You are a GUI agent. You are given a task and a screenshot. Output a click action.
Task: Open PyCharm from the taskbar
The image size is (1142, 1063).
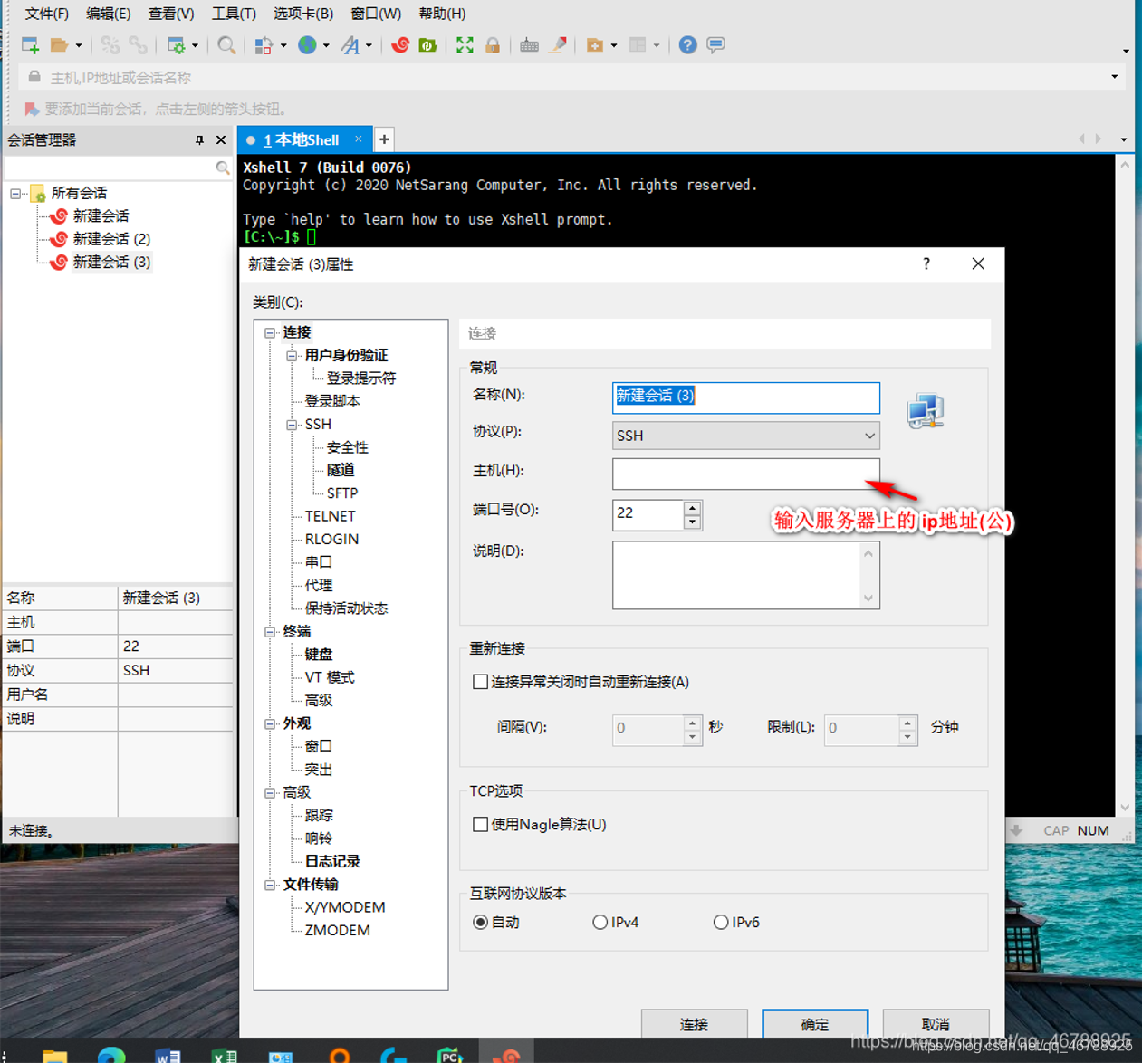pyautogui.click(x=450, y=1054)
